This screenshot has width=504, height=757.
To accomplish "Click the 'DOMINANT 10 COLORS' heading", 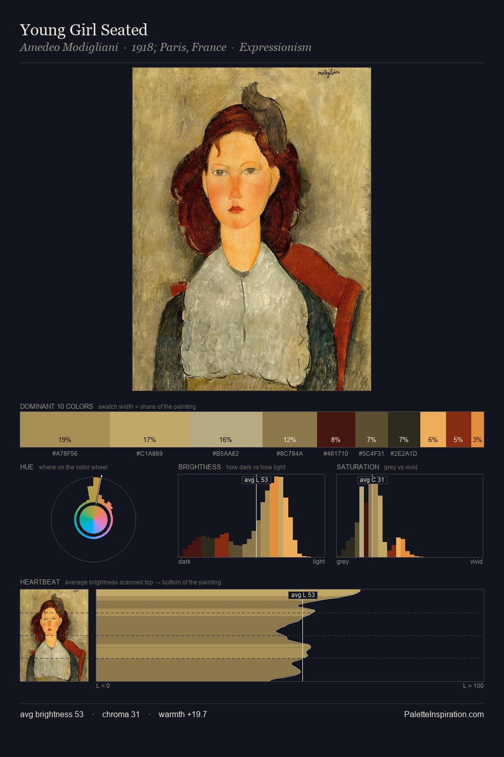I will pos(56,406).
